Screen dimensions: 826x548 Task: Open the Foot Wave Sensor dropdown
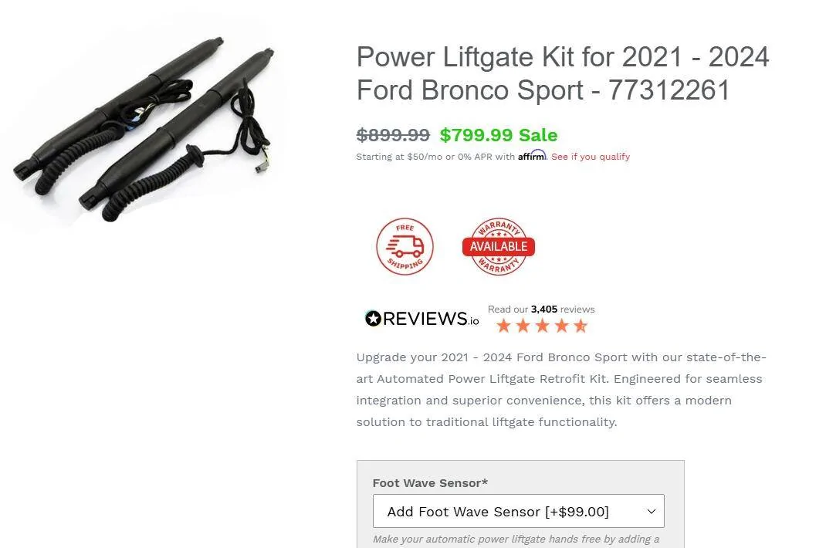click(x=518, y=511)
